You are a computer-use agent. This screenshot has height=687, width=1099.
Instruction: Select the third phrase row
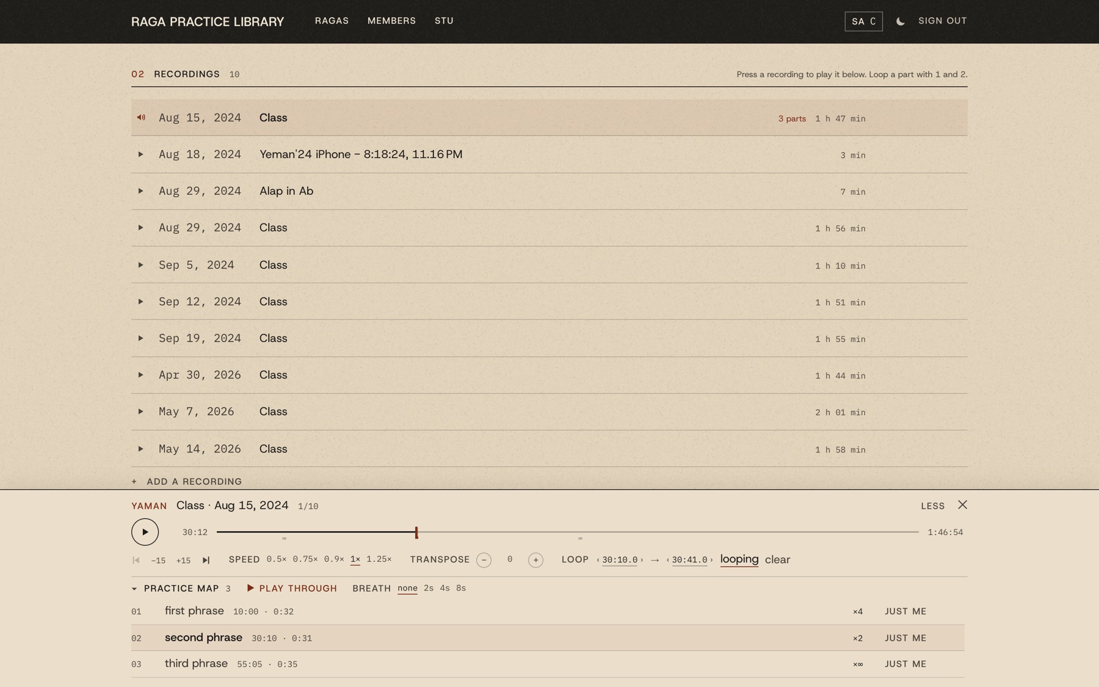[548, 664]
